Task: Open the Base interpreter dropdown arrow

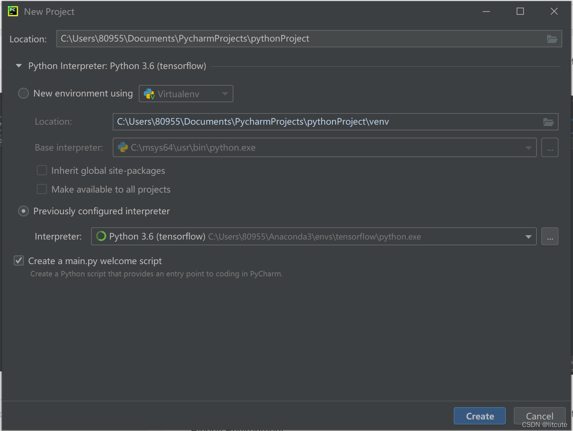Action: tap(528, 148)
